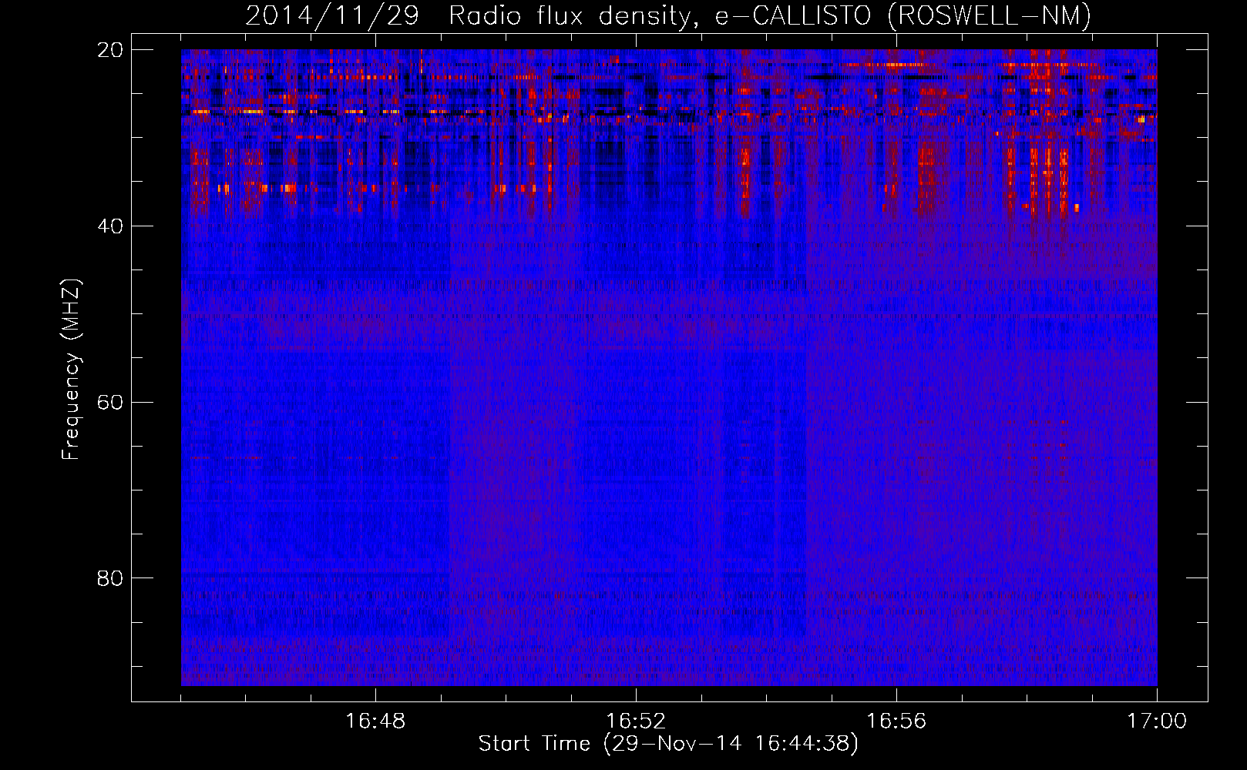Click the 16:52 time tick label
The height and width of the screenshot is (770, 1247).
[636, 721]
